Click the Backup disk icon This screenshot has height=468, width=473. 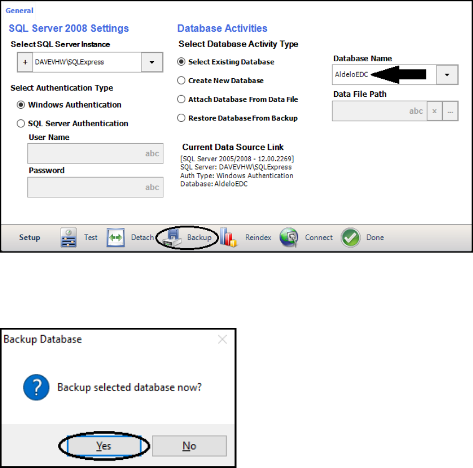click(x=172, y=238)
